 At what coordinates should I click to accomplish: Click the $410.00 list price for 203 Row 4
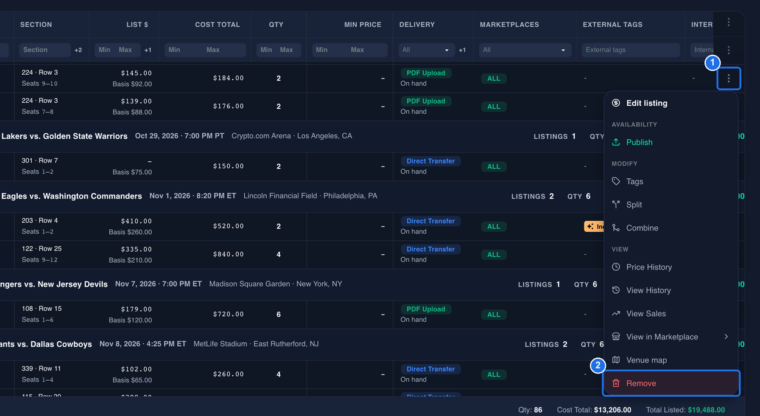coord(136,221)
